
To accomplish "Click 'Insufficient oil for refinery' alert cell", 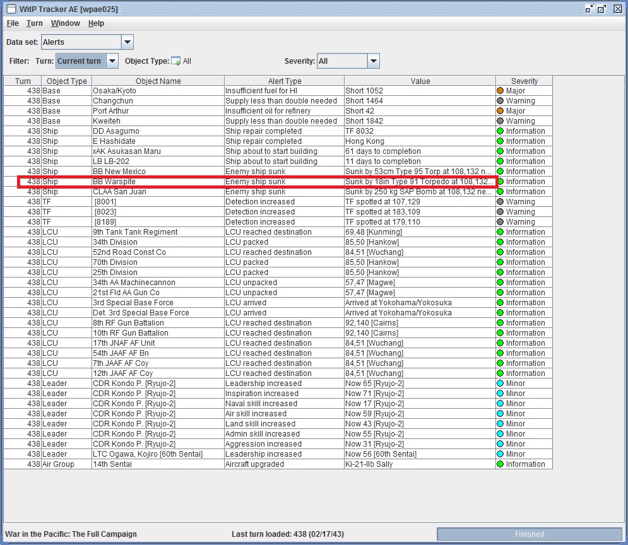I will pyautogui.click(x=285, y=111).
